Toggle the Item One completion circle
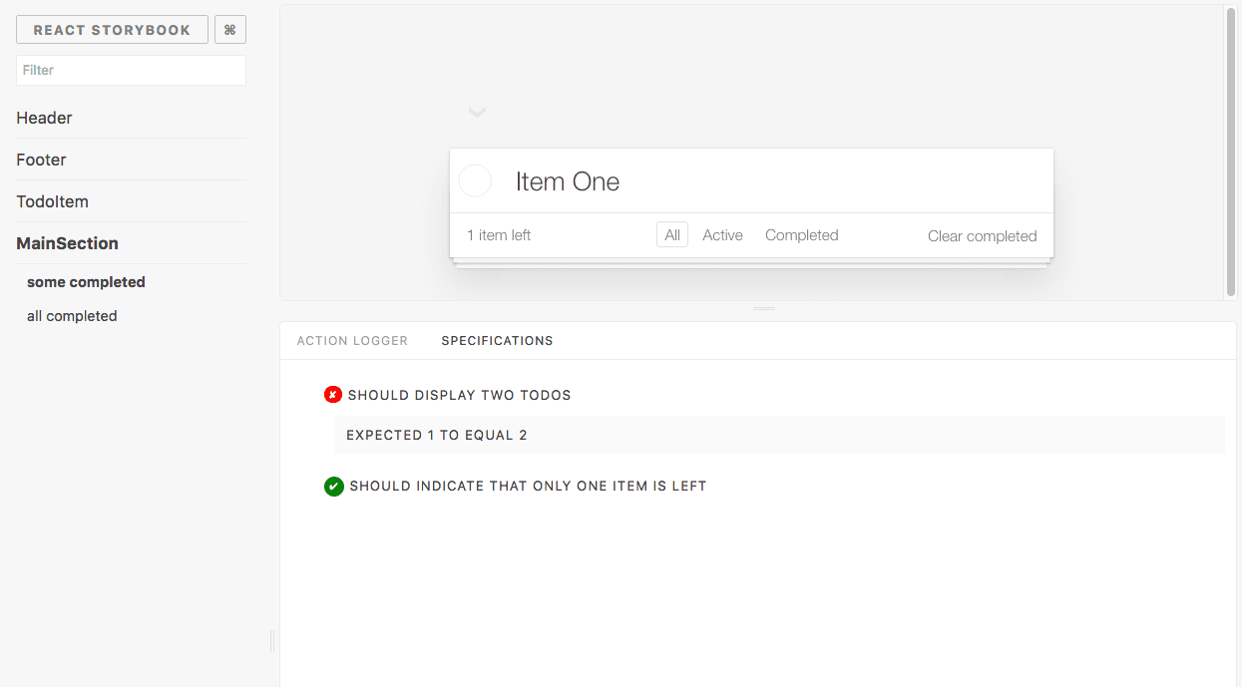This screenshot has width=1242, height=687. click(x=475, y=181)
